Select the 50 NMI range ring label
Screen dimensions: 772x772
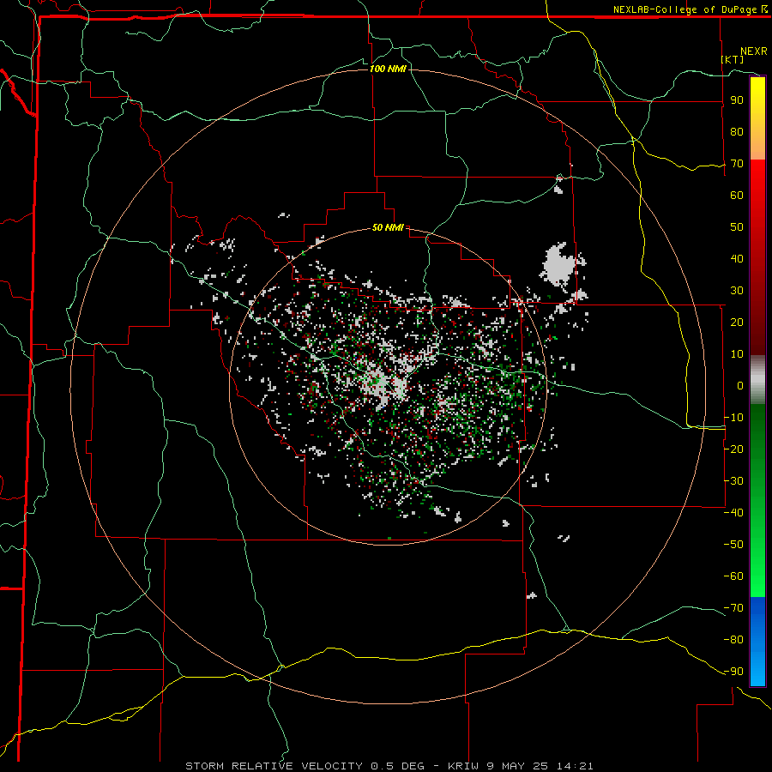tap(388, 227)
